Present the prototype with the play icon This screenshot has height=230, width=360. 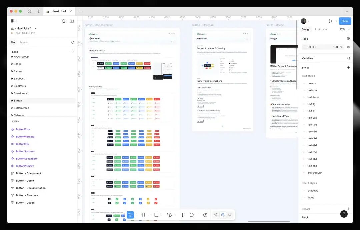tap(330, 21)
